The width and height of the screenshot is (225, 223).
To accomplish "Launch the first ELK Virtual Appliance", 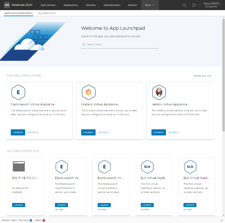I will (x=147, y=205).
